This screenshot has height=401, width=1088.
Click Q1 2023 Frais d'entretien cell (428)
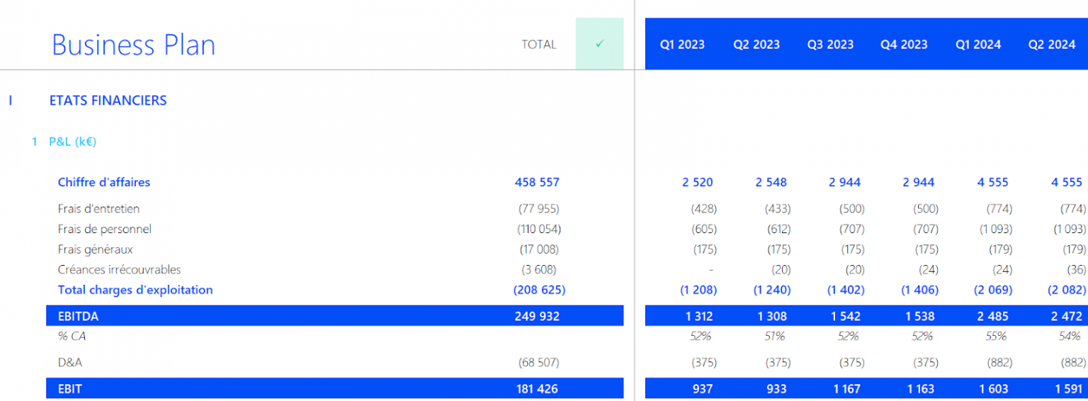coord(703,209)
